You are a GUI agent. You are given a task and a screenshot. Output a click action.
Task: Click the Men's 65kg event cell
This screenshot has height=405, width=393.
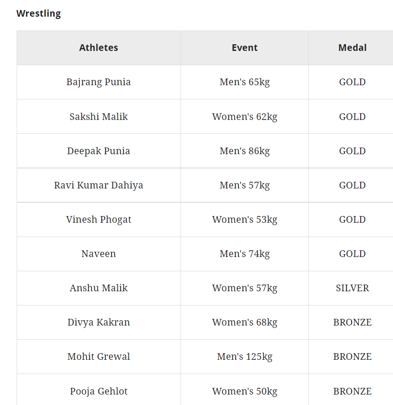(244, 82)
